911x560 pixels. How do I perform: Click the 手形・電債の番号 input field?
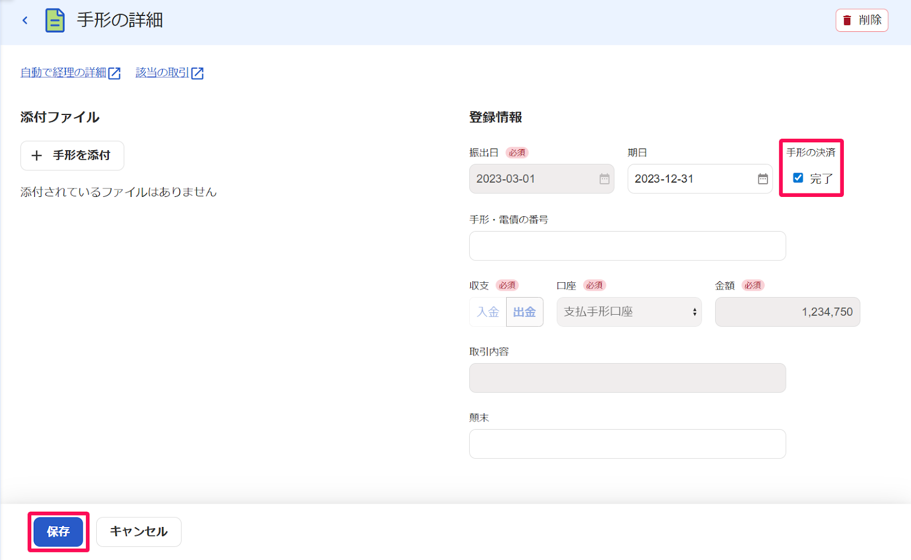click(627, 246)
